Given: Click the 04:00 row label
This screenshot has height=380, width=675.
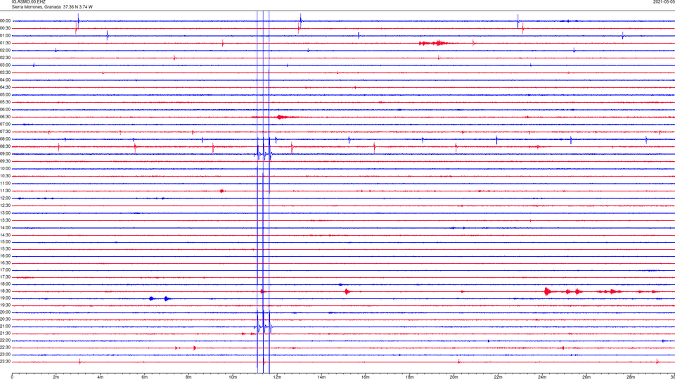Looking at the screenshot, I should pyautogui.click(x=6, y=80).
